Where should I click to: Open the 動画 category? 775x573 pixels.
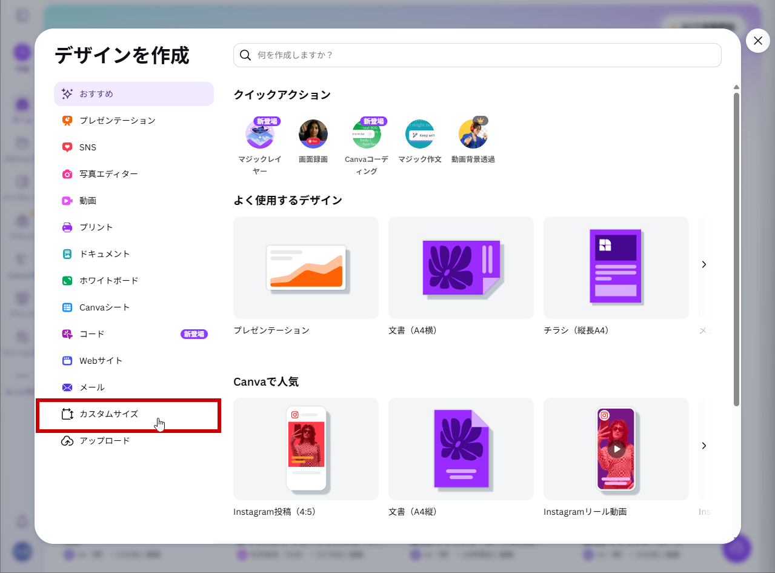click(x=134, y=201)
